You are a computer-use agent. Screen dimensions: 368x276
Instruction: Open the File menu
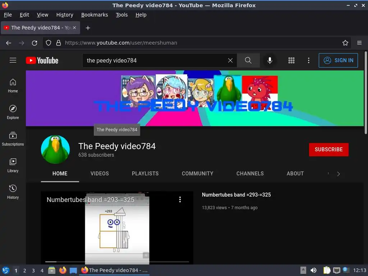pos(8,15)
